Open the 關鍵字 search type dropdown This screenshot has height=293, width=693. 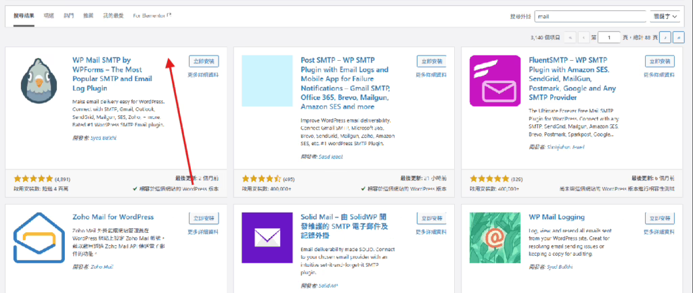tap(666, 16)
